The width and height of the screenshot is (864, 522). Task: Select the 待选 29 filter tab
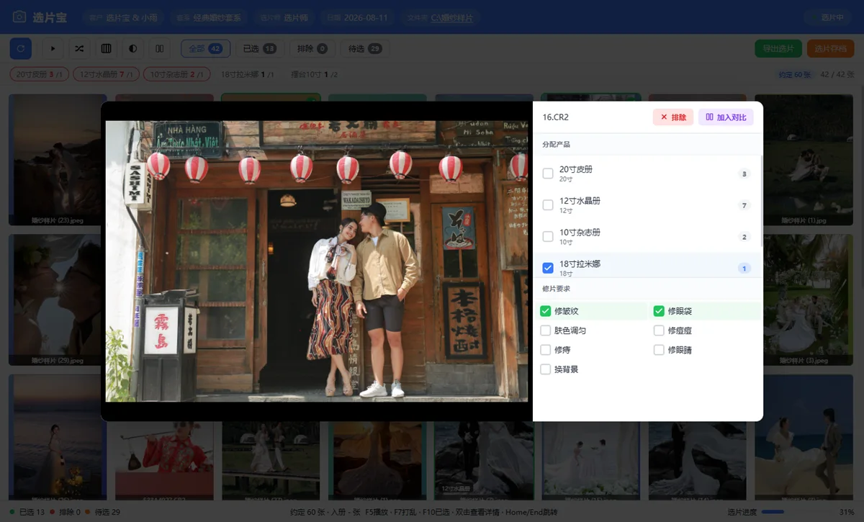[365, 49]
